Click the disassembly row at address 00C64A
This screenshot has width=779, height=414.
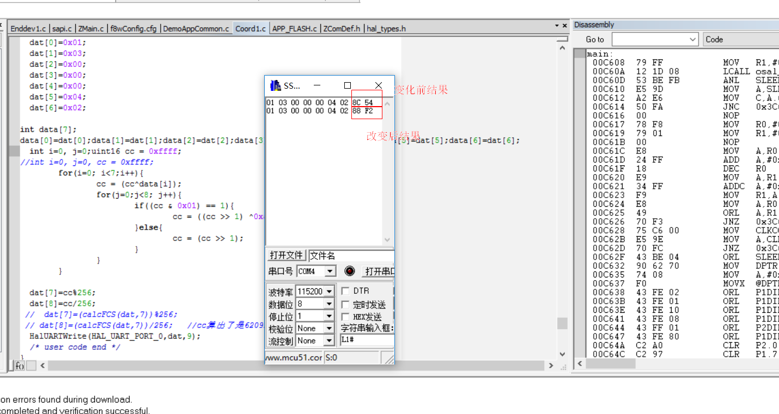(x=683, y=345)
